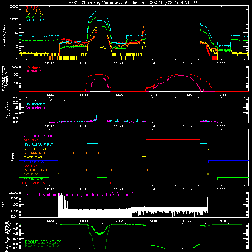Click the 0.9 tick on the livetime axis
Screen dimensions: 252x252
15,228
